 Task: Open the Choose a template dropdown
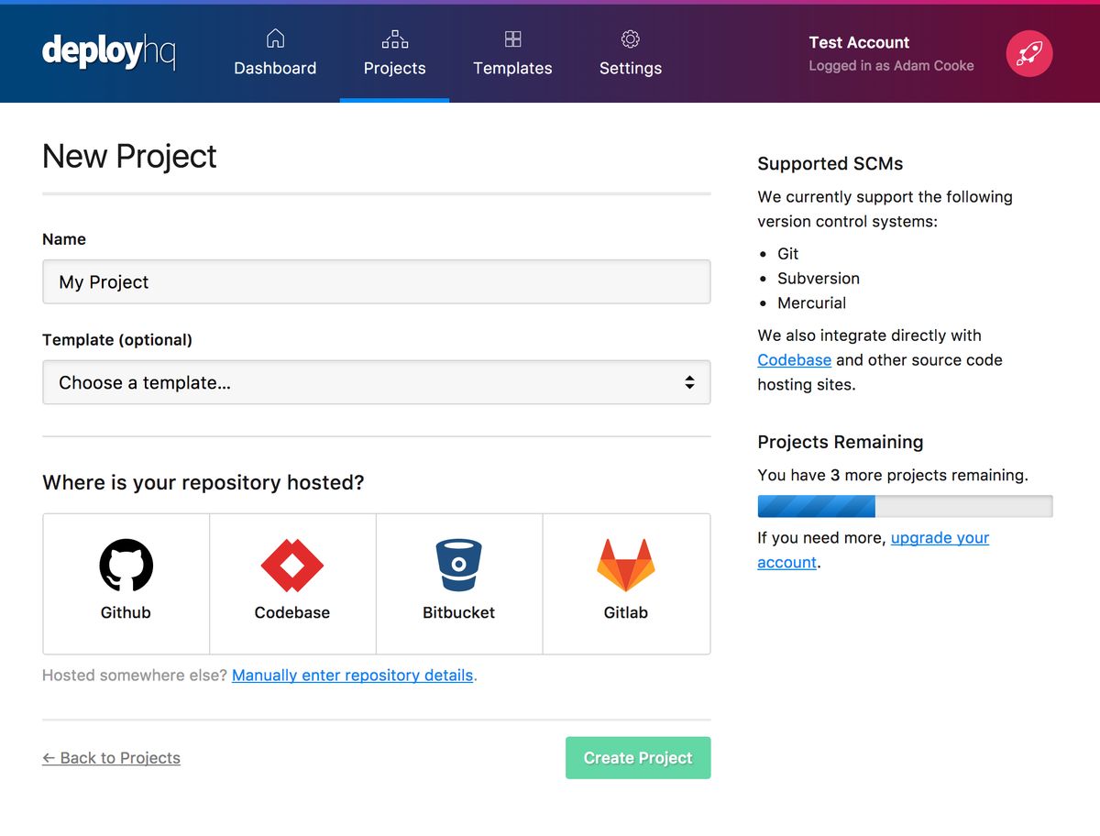pyautogui.click(x=376, y=382)
